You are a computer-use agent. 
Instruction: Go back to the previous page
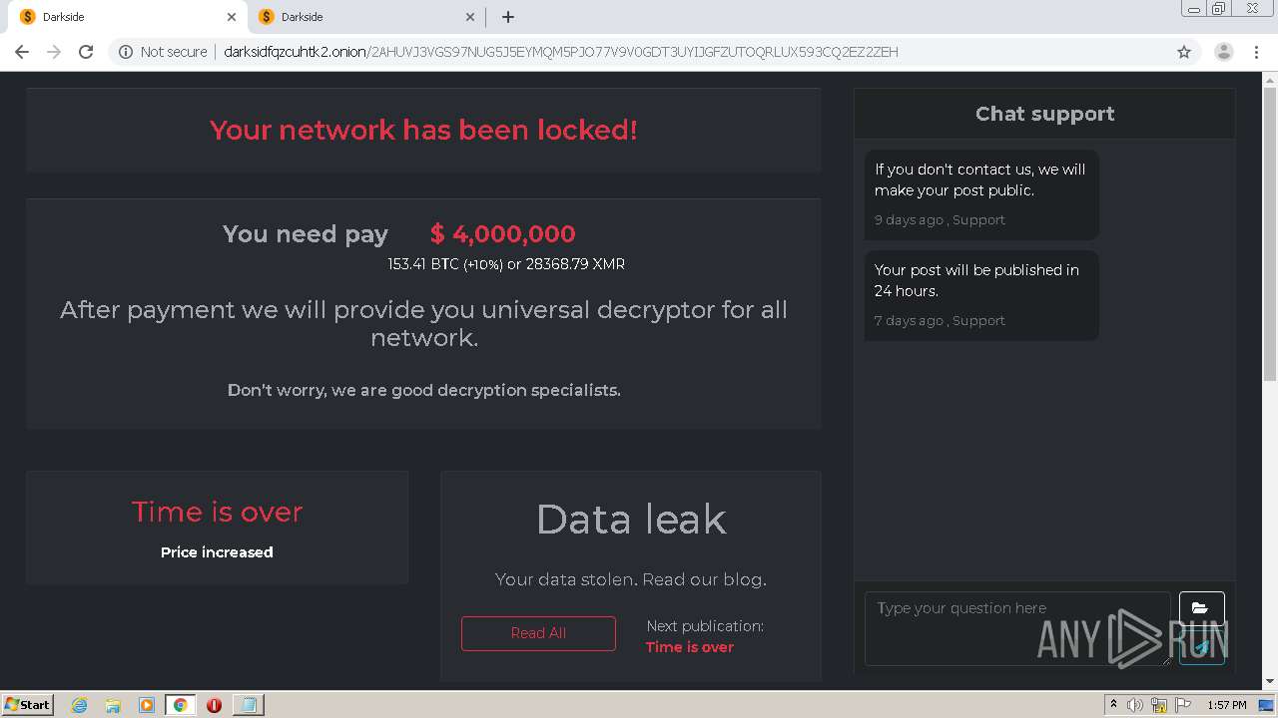click(22, 52)
